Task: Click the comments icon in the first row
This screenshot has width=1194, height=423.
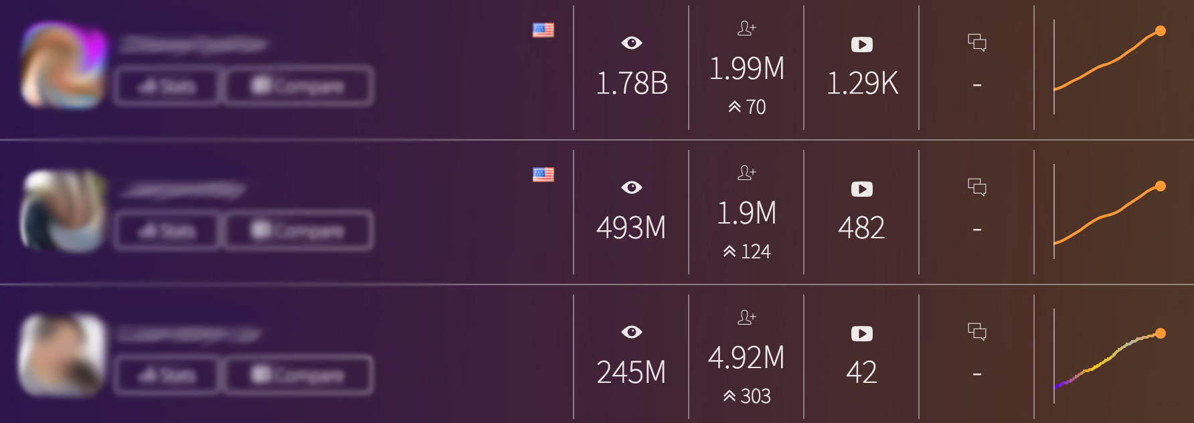Action: (976, 43)
